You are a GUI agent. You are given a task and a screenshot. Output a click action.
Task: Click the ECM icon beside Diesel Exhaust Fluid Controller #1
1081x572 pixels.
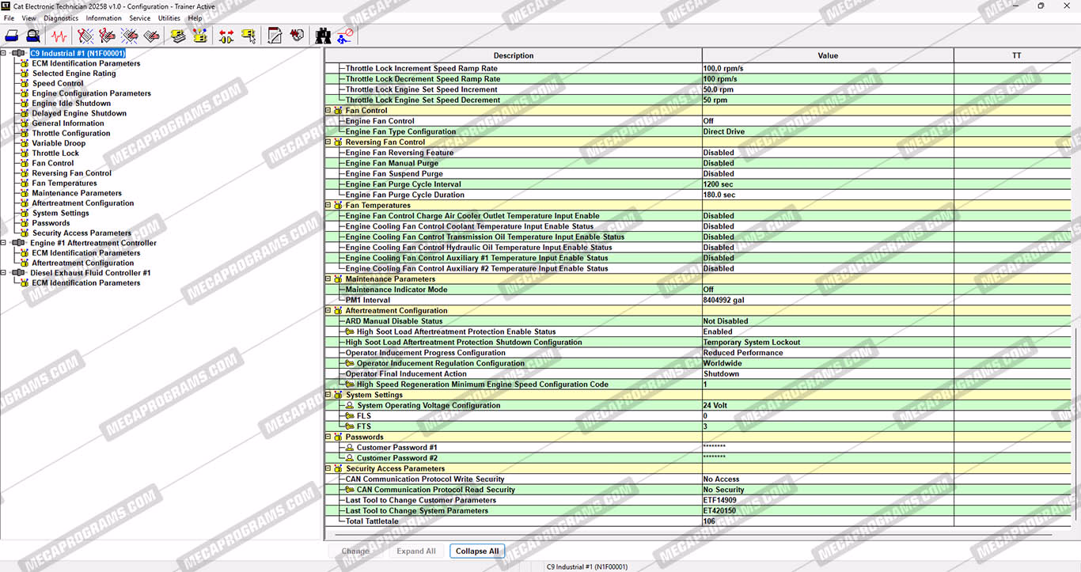point(18,273)
